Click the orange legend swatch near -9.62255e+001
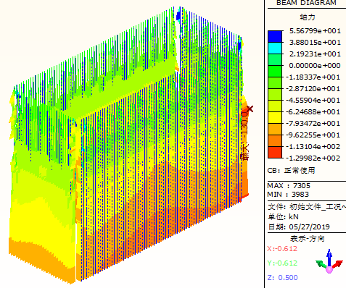346x288 pixels. [x=275, y=140]
